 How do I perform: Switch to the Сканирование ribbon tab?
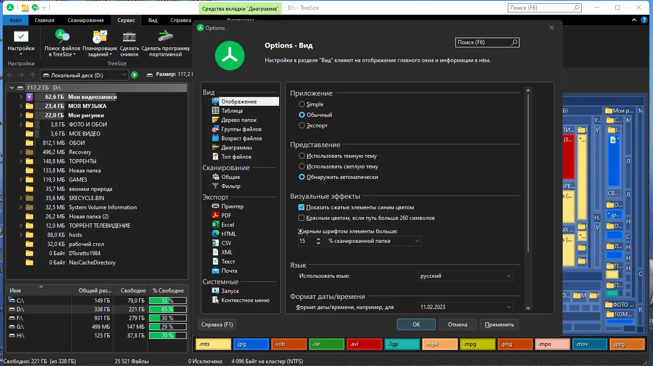[x=85, y=20]
